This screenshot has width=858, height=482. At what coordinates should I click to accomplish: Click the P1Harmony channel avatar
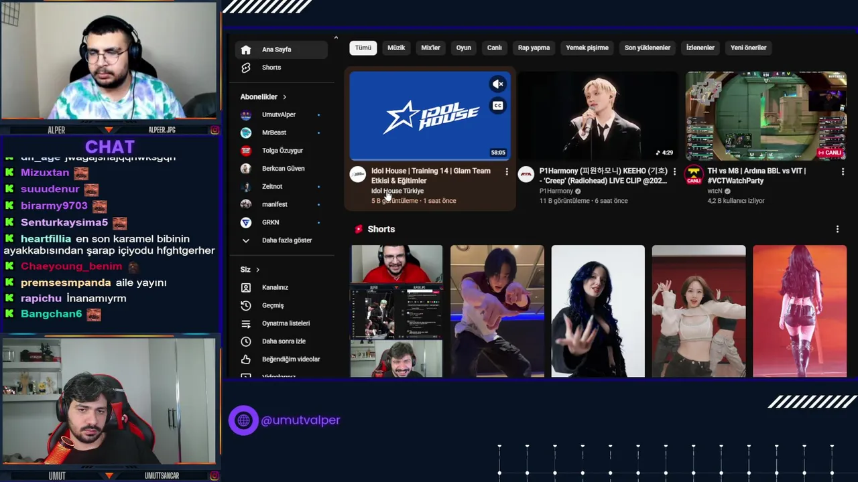(x=526, y=175)
